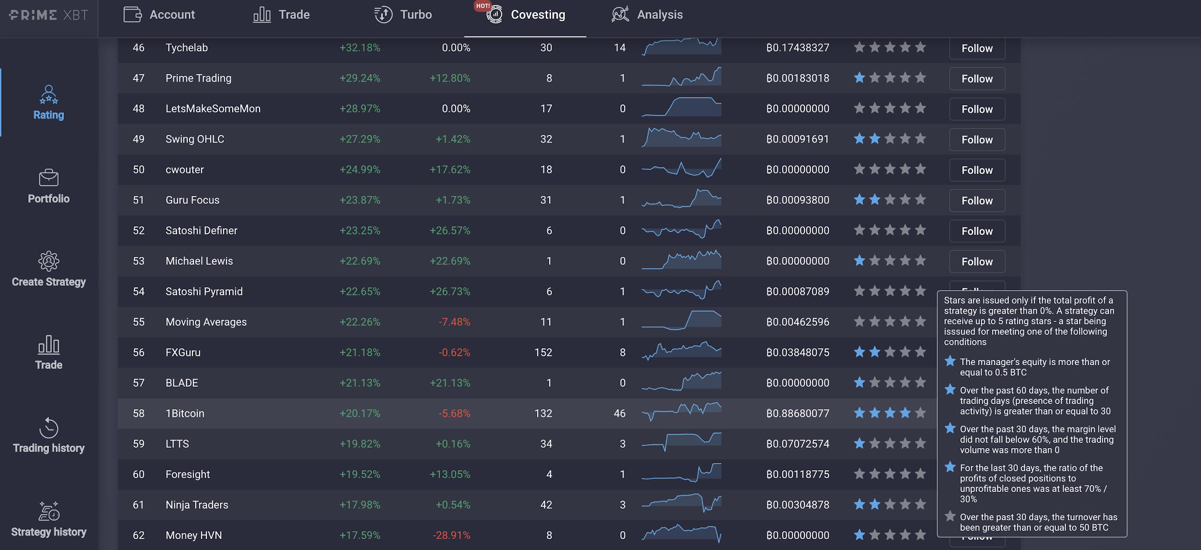Click the Turbo icon in top bar
The height and width of the screenshot is (550, 1201).
[383, 14]
